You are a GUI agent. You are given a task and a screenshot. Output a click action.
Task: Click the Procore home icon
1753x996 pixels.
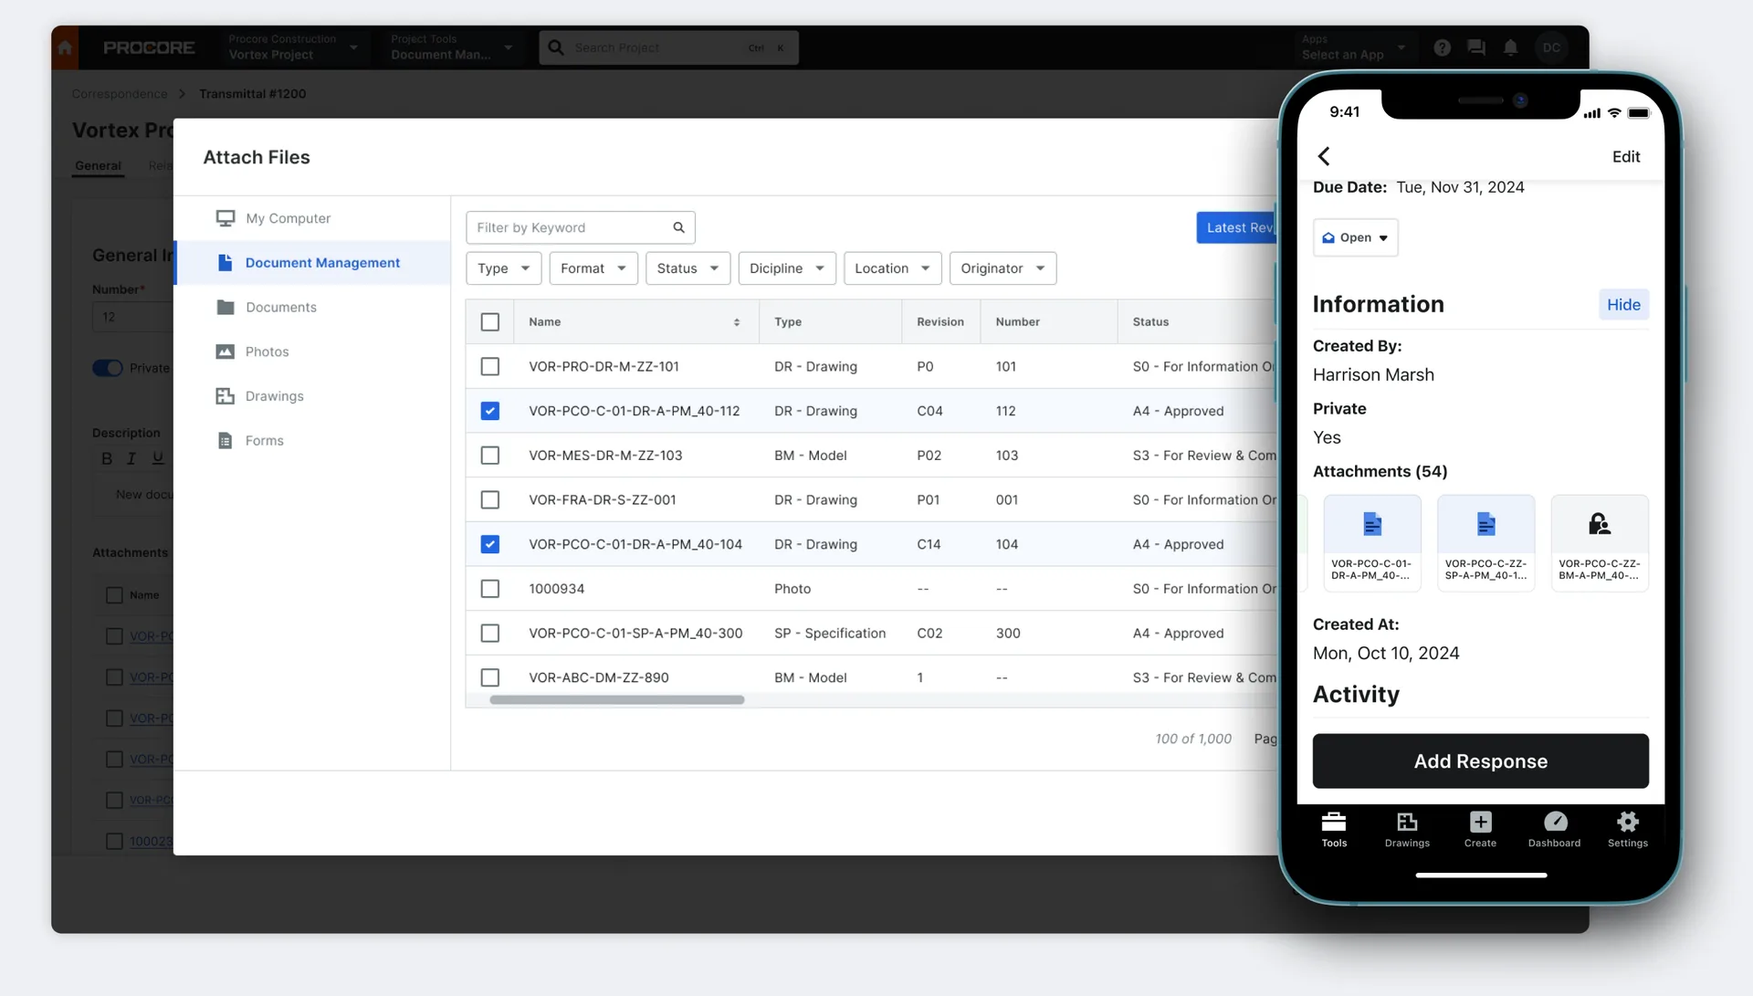click(65, 47)
